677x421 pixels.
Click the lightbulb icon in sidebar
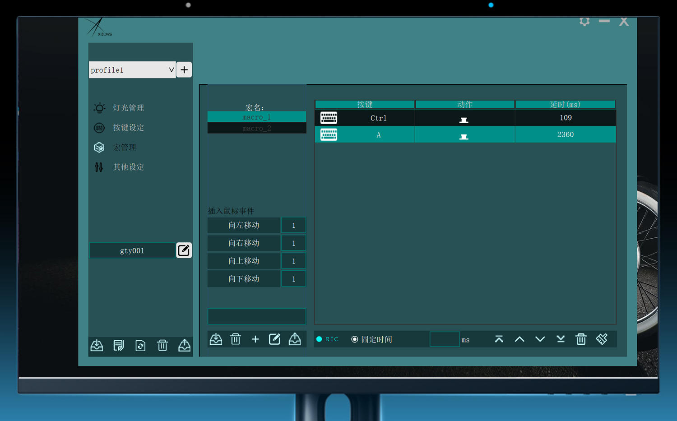click(99, 108)
